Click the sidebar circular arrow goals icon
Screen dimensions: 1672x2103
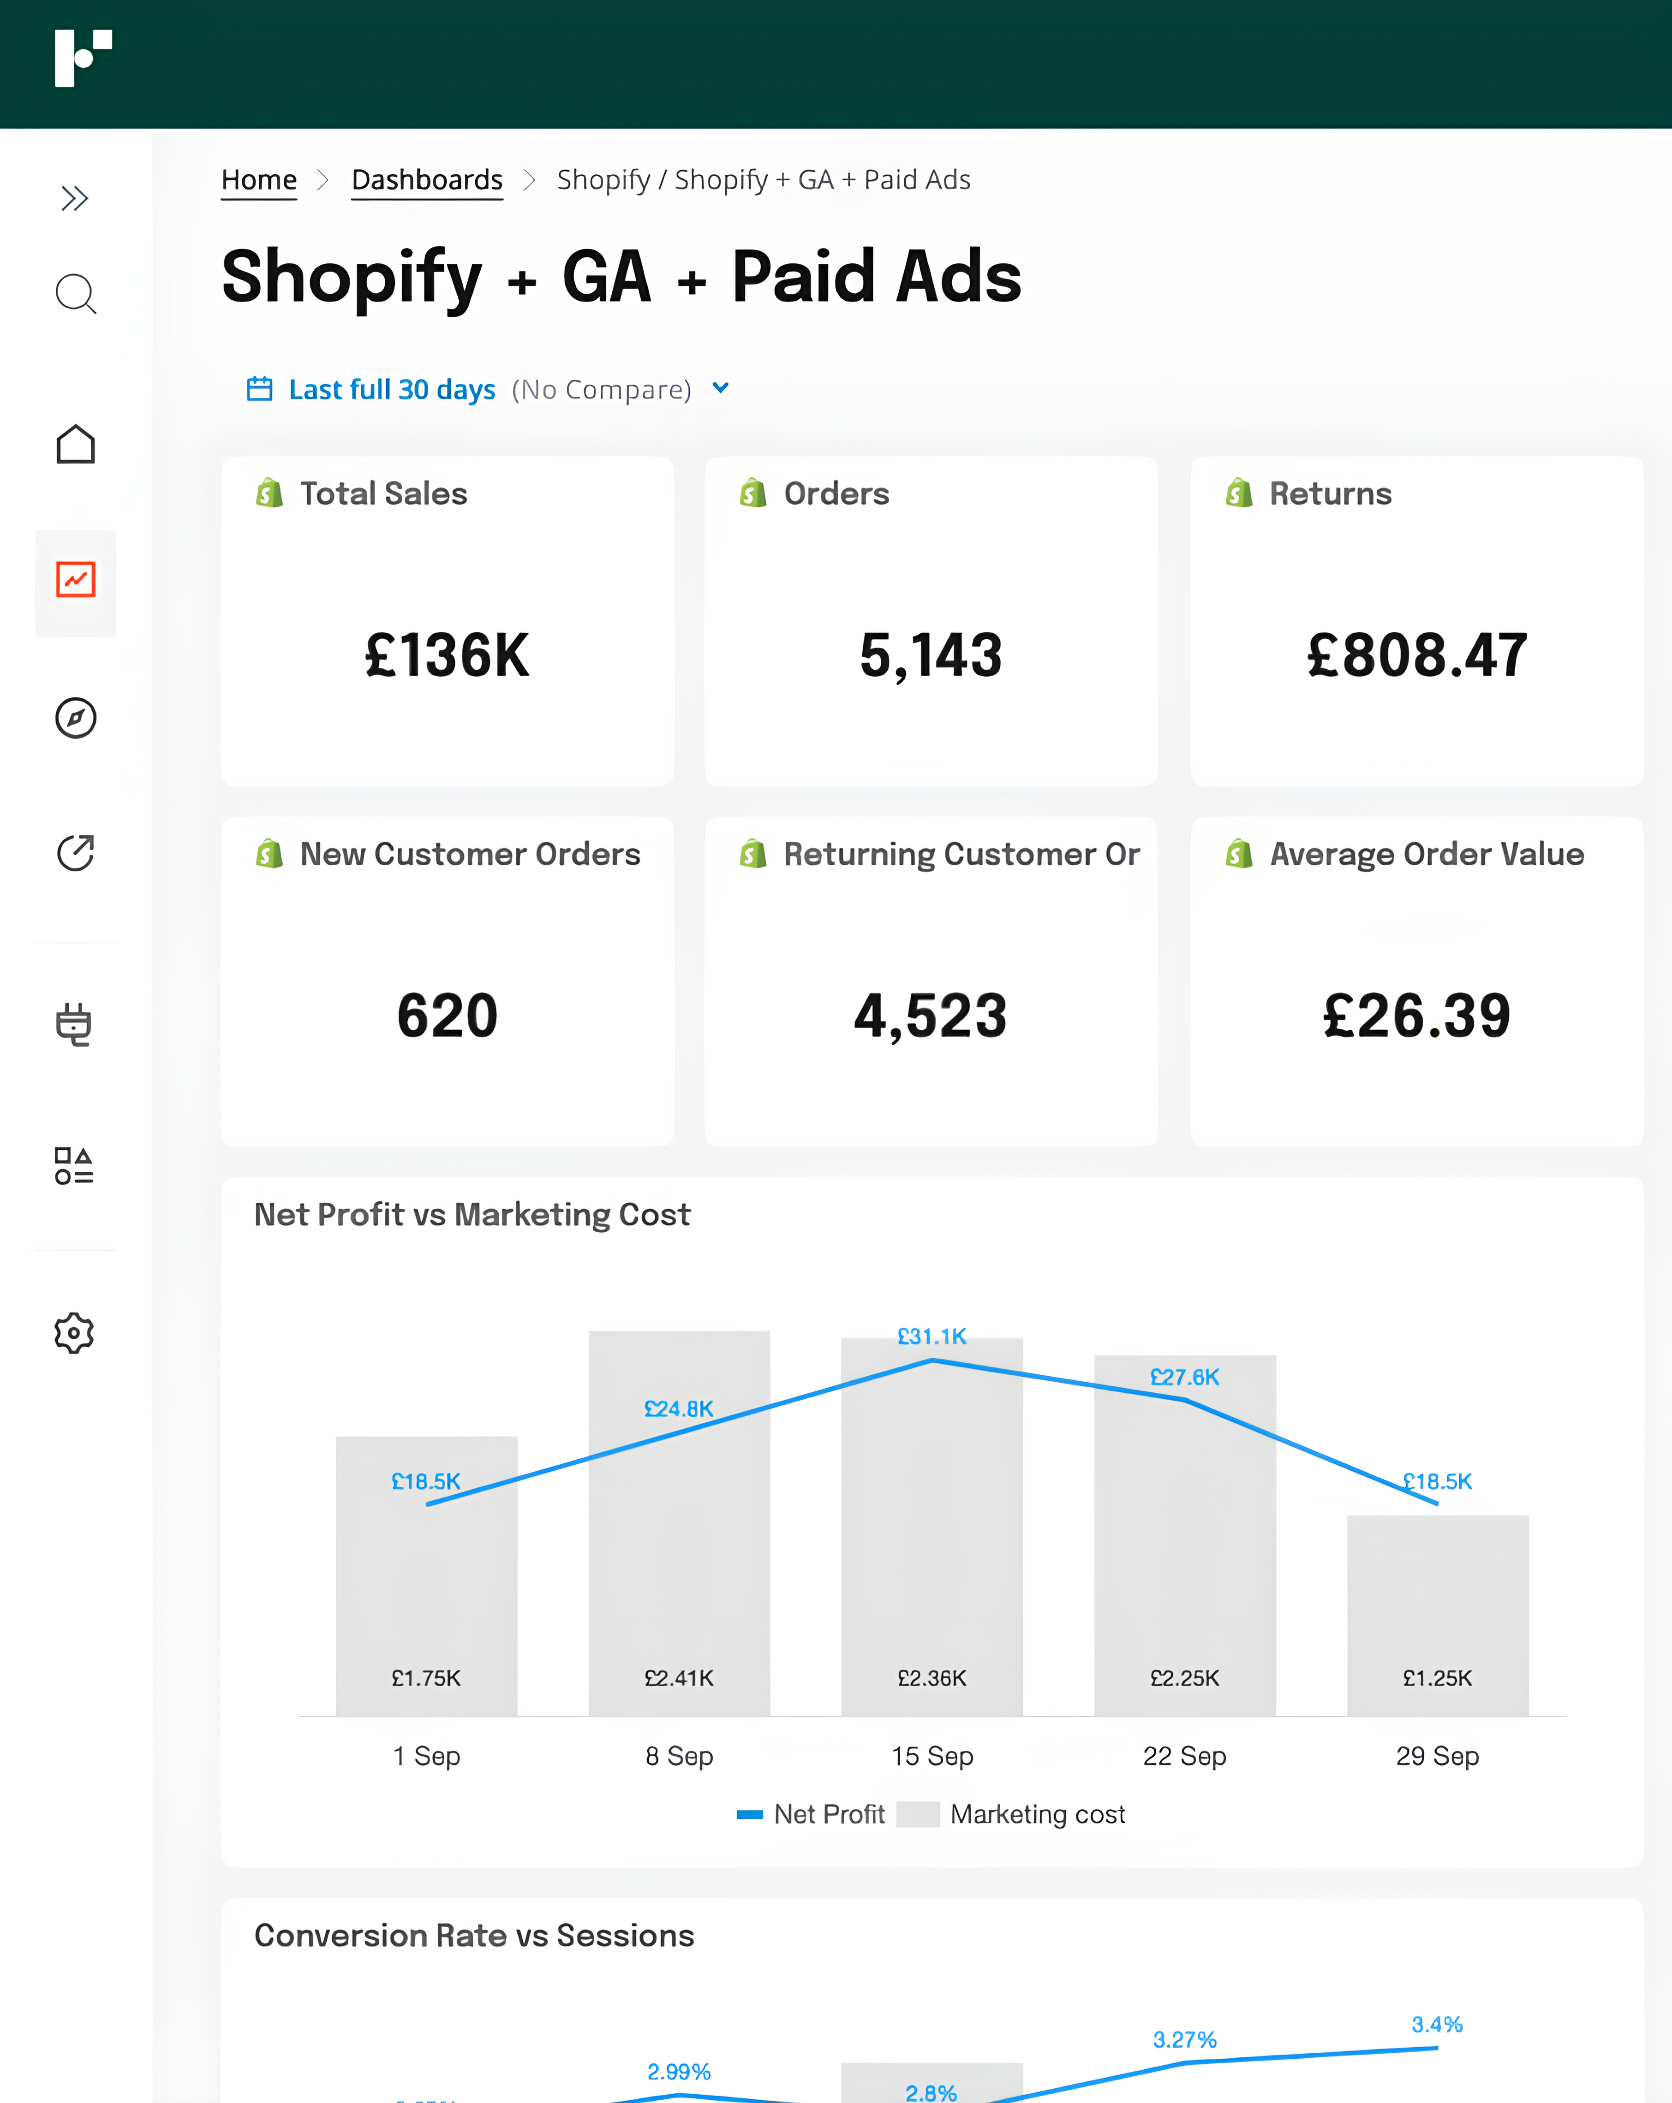(x=75, y=854)
